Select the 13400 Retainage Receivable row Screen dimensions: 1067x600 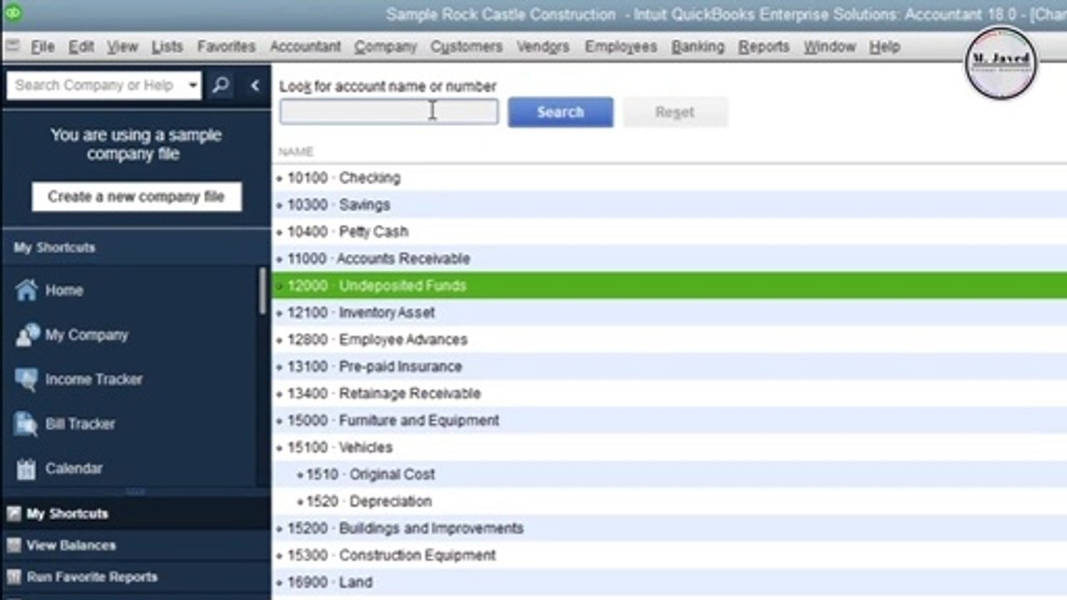click(x=669, y=393)
